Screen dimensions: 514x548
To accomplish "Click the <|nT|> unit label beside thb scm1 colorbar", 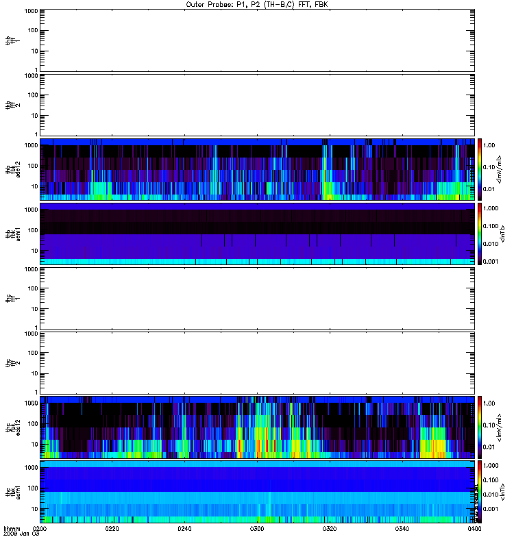I will [x=502, y=234].
